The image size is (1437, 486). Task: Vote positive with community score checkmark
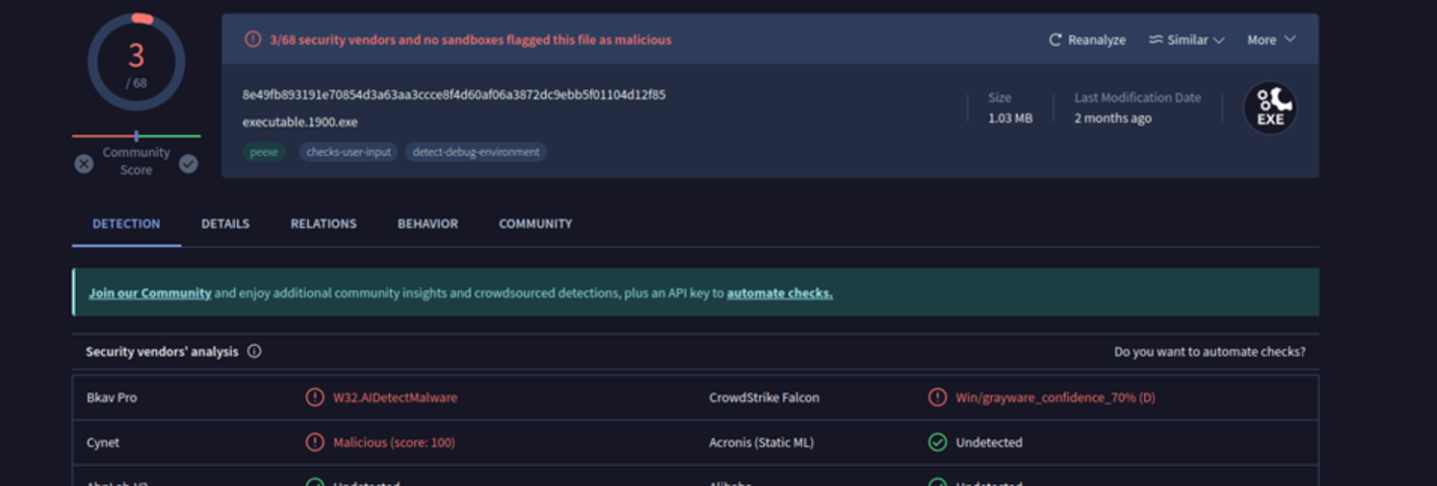click(x=189, y=164)
